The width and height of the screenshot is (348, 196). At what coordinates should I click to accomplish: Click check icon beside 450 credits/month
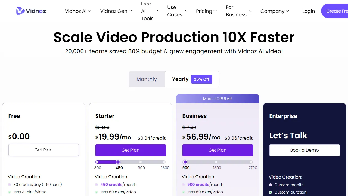click(x=97, y=185)
